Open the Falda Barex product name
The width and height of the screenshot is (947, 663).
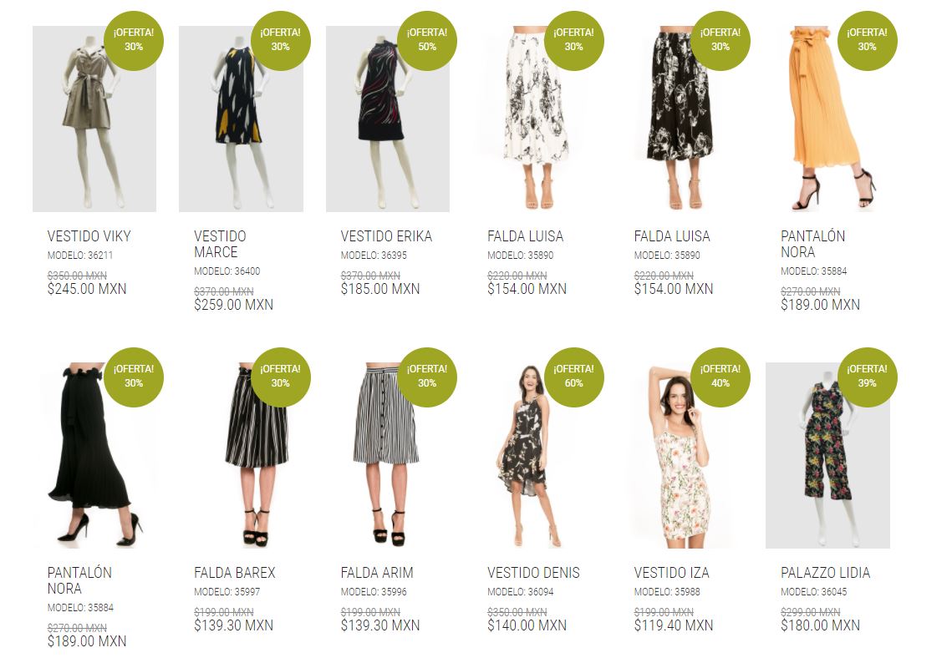click(234, 573)
